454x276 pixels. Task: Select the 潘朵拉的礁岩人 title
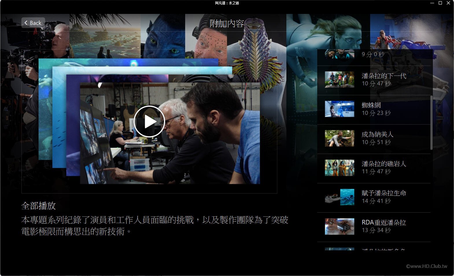[384, 164]
